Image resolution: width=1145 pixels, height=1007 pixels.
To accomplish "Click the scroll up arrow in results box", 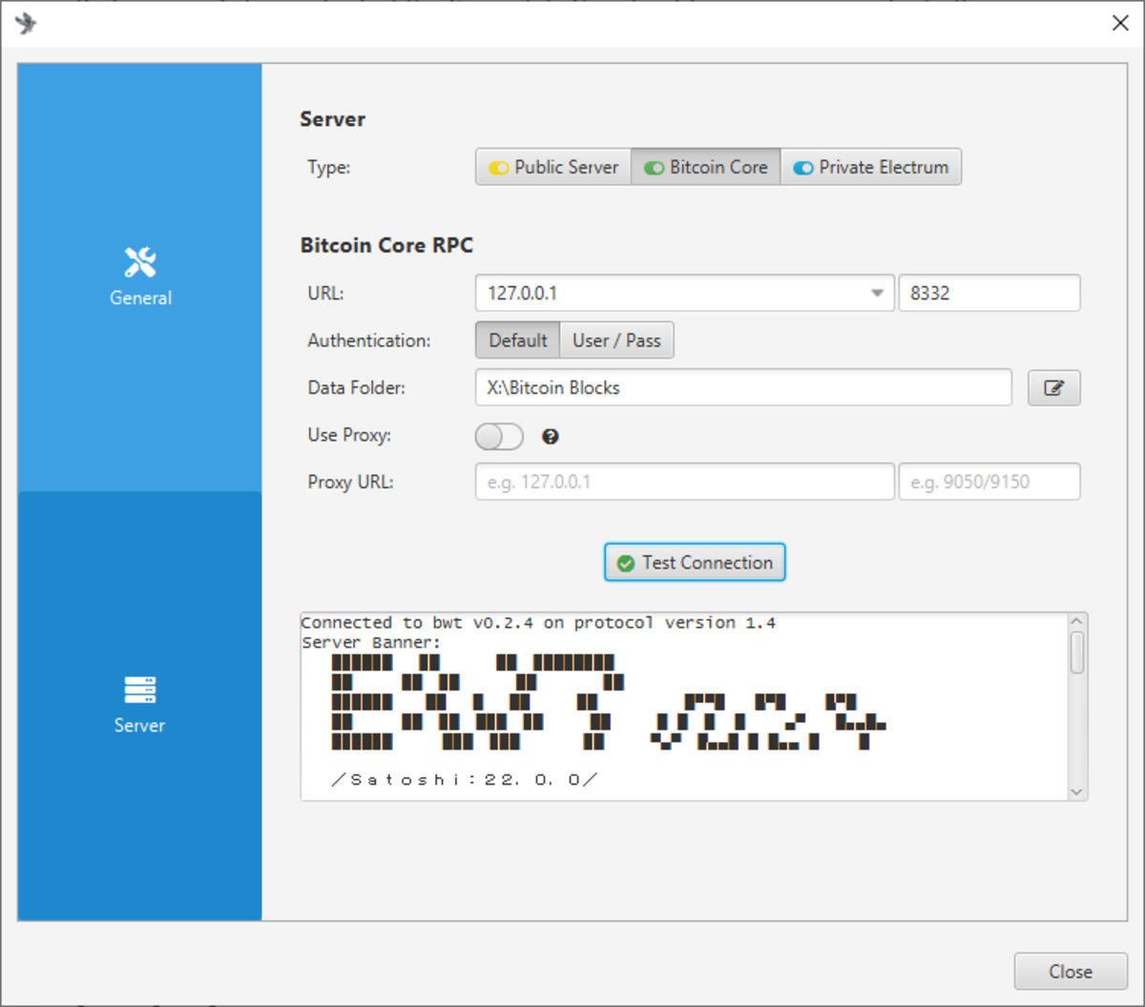I will coord(1077,622).
